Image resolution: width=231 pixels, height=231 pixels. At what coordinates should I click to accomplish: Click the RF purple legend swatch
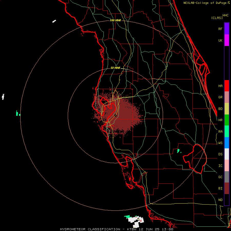click(227, 29)
